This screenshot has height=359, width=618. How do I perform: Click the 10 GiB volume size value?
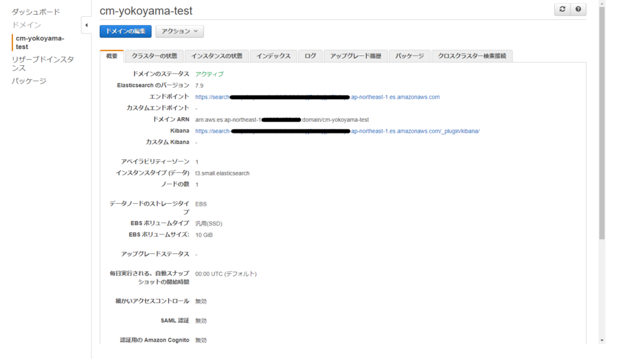[x=204, y=235]
